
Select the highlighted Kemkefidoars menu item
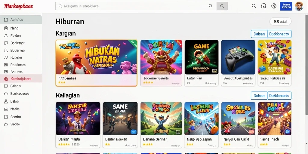click(21, 79)
